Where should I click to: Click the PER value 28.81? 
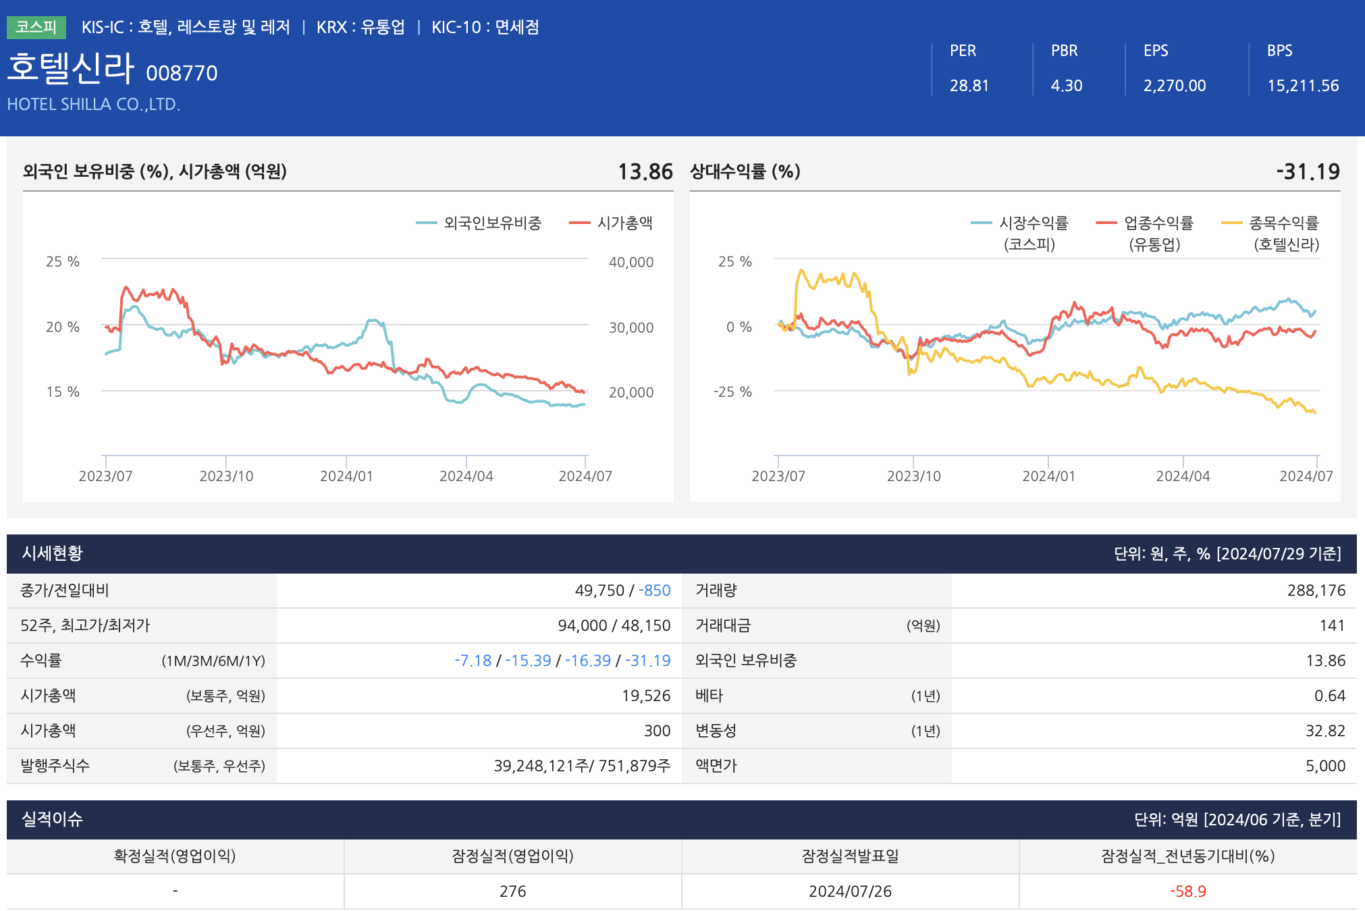(969, 86)
